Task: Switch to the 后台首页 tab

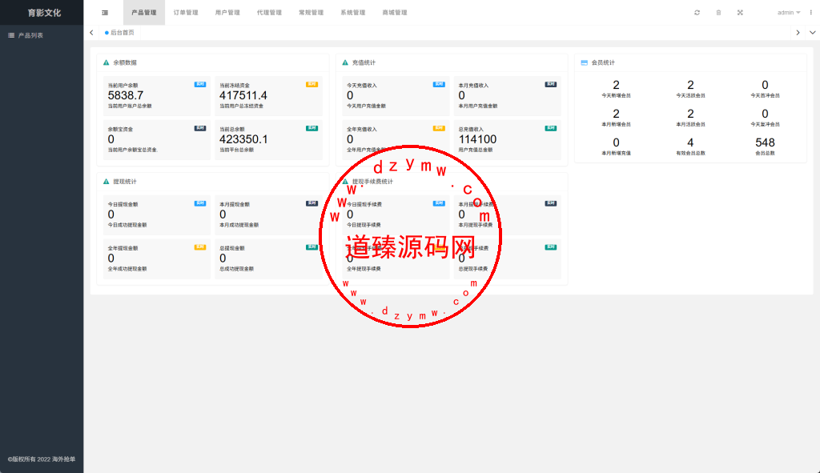Action: pos(119,32)
